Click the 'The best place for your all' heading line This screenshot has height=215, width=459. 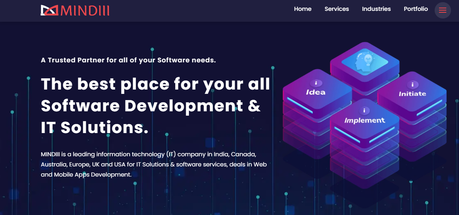[x=156, y=84]
